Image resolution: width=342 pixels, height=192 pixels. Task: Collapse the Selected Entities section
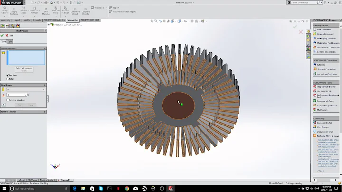[45, 48]
